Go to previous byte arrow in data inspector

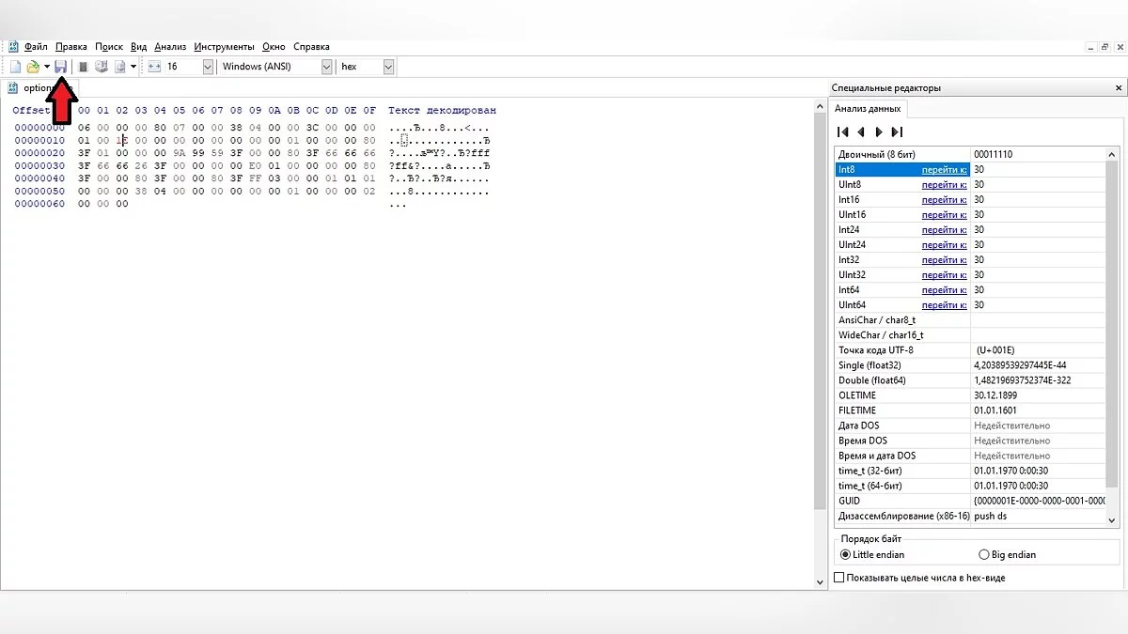pos(861,132)
